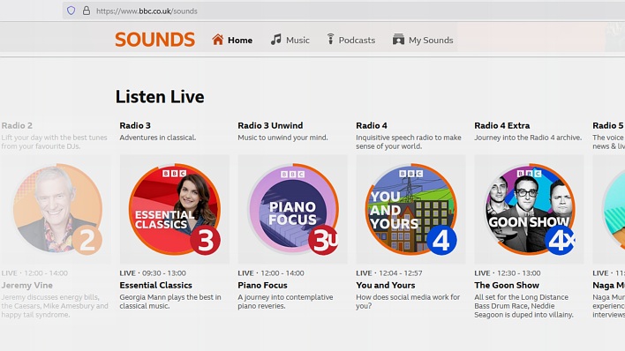Play Essential Classics live artwork
625x351 pixels.
175,209
